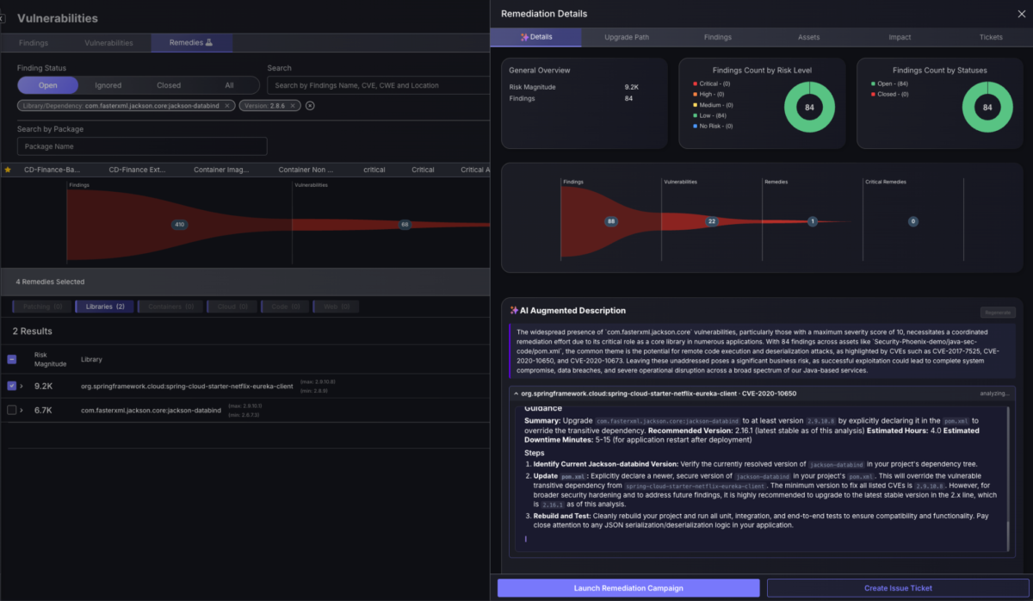Select the Container Non... saved filter

(306, 170)
